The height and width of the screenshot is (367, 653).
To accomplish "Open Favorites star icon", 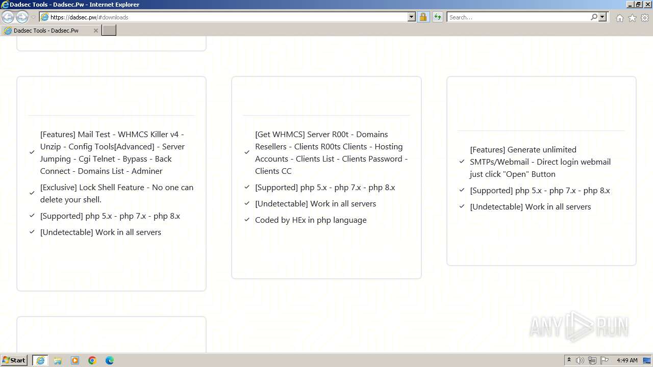I will point(632,18).
